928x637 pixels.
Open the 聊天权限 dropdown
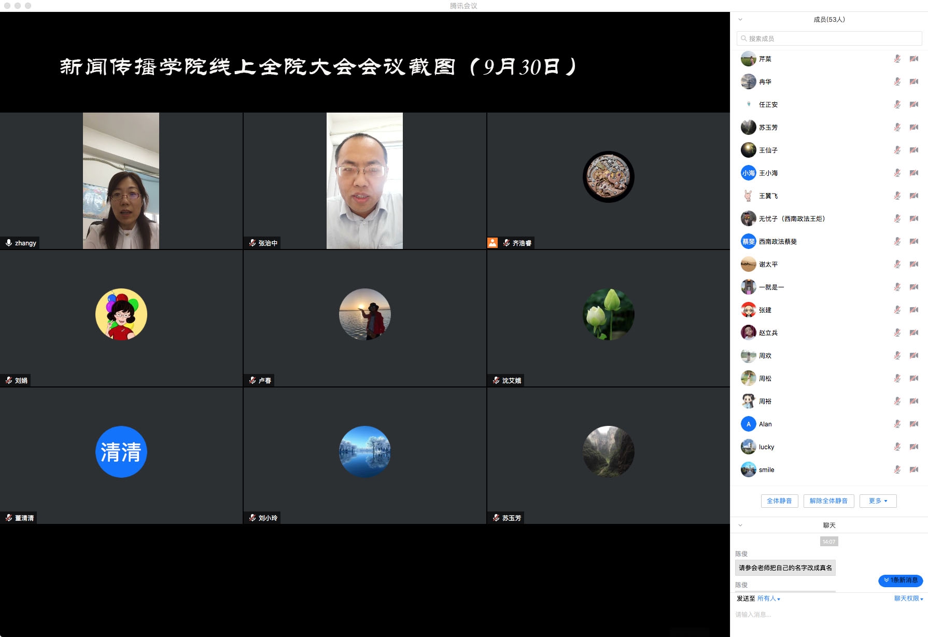908,599
